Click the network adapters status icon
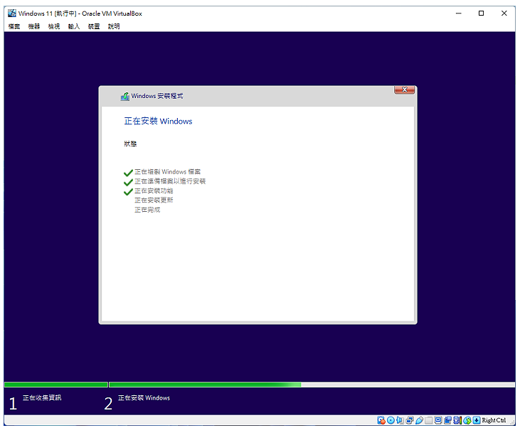The image size is (520, 428). pos(410,420)
